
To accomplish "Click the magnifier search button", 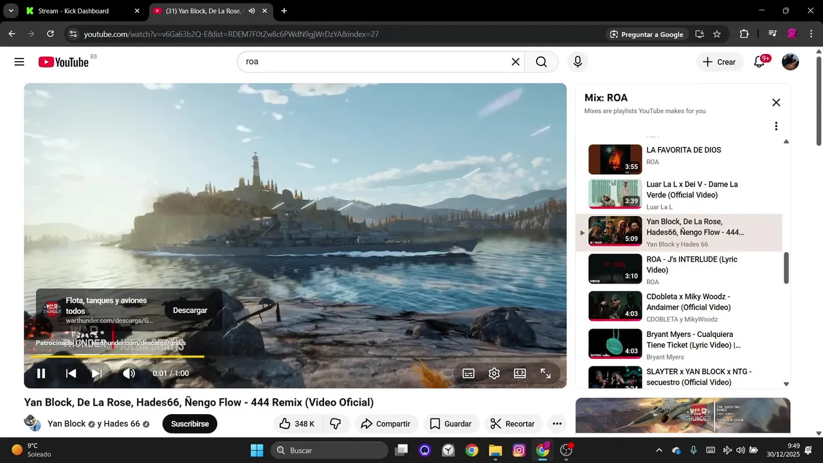I will 541,62.
